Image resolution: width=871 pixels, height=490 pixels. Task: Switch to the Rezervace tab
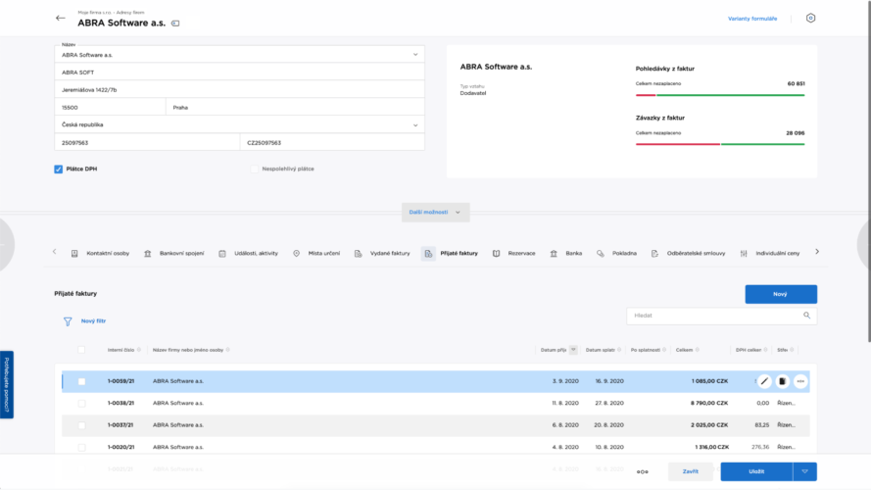pos(514,254)
